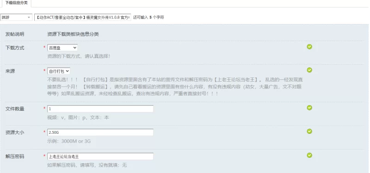The height and width of the screenshot is (173, 370).
Task: Click the hint 如果解压密码，请填写，没有就填：无
Action: click(87, 165)
